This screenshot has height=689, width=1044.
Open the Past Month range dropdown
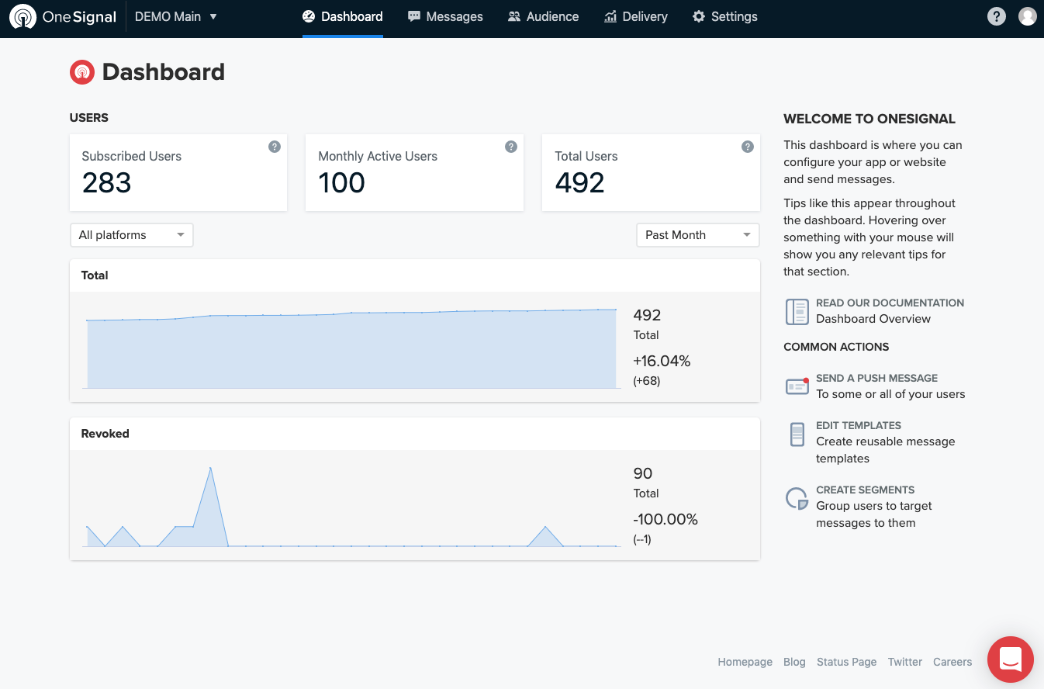coord(697,235)
